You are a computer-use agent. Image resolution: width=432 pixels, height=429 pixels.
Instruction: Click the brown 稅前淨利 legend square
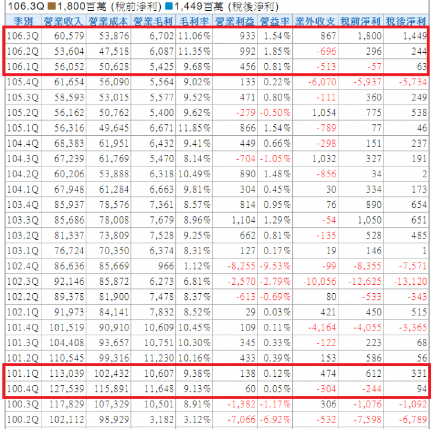51,6
